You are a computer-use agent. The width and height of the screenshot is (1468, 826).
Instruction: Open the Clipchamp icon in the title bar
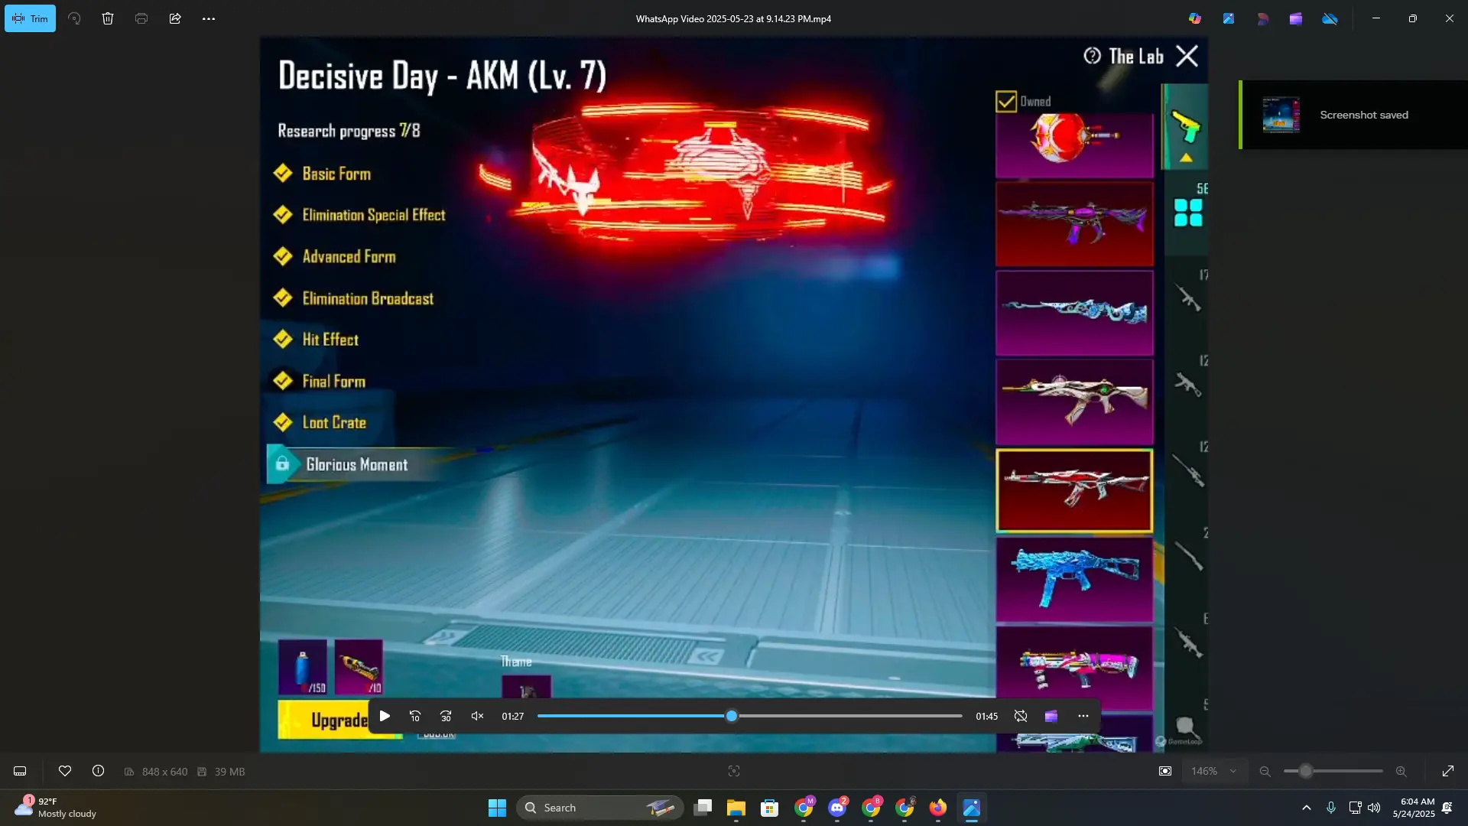(1296, 18)
